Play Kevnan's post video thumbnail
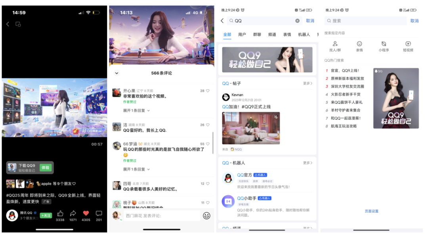The image size is (428, 238). pos(251,128)
